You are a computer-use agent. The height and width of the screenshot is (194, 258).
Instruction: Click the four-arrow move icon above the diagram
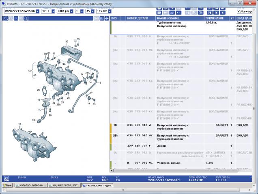[107, 18]
